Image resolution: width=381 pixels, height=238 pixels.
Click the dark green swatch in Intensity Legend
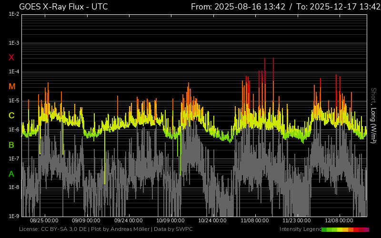pos(324,229)
